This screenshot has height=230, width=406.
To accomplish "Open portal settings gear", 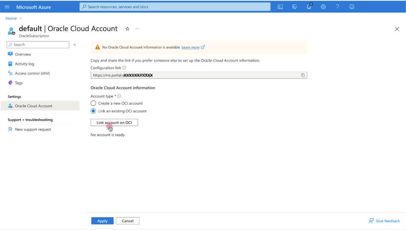I will [323, 7].
